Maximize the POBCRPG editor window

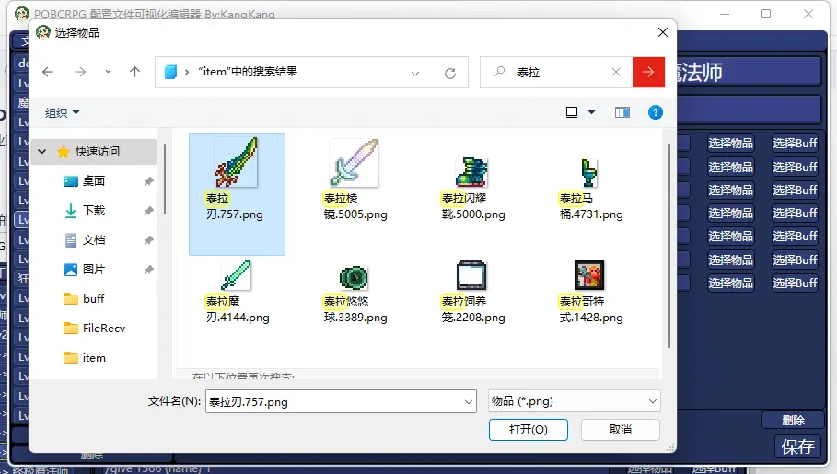click(x=766, y=14)
